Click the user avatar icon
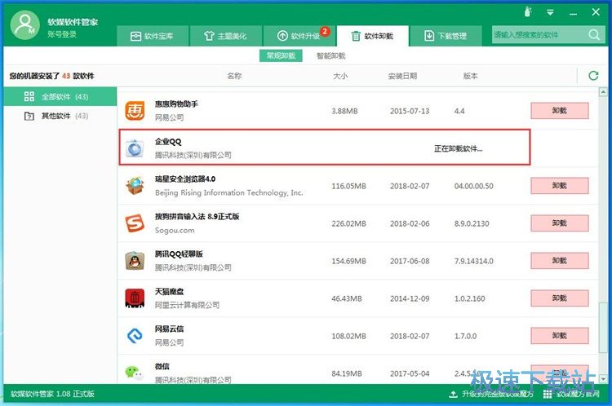The image size is (612, 406). pos(25,25)
